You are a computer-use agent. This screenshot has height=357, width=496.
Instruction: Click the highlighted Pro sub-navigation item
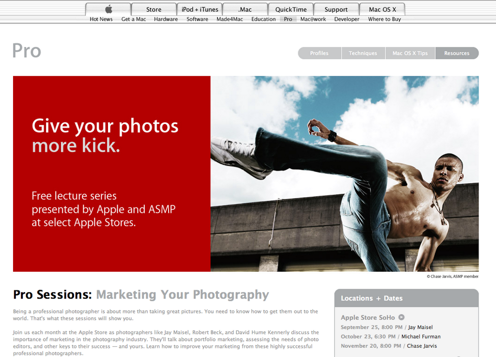click(x=288, y=19)
